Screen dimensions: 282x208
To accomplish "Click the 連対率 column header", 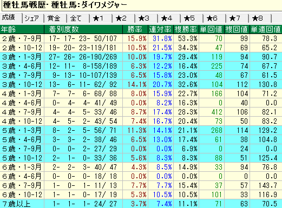I will tap(161, 29).
